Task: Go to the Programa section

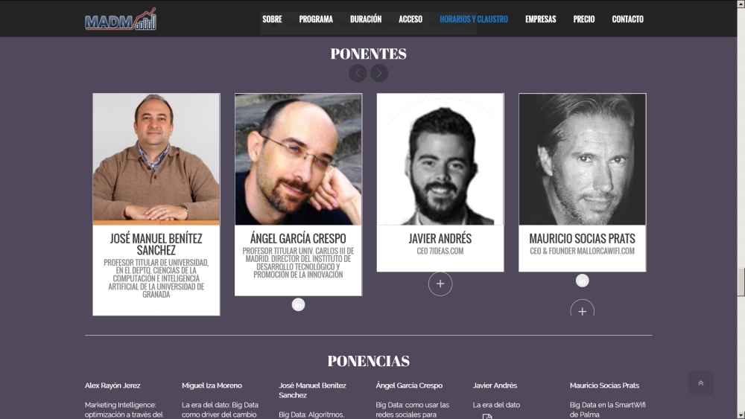Action: [x=316, y=19]
